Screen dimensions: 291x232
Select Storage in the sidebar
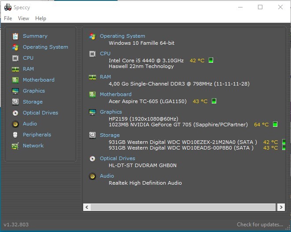(x=33, y=102)
